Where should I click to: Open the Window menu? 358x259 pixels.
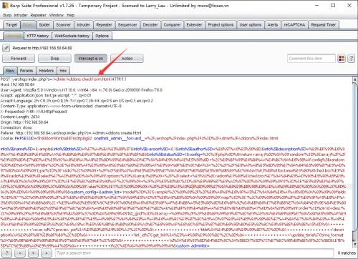57,15
